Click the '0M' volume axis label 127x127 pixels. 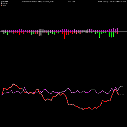pos(121,87)
